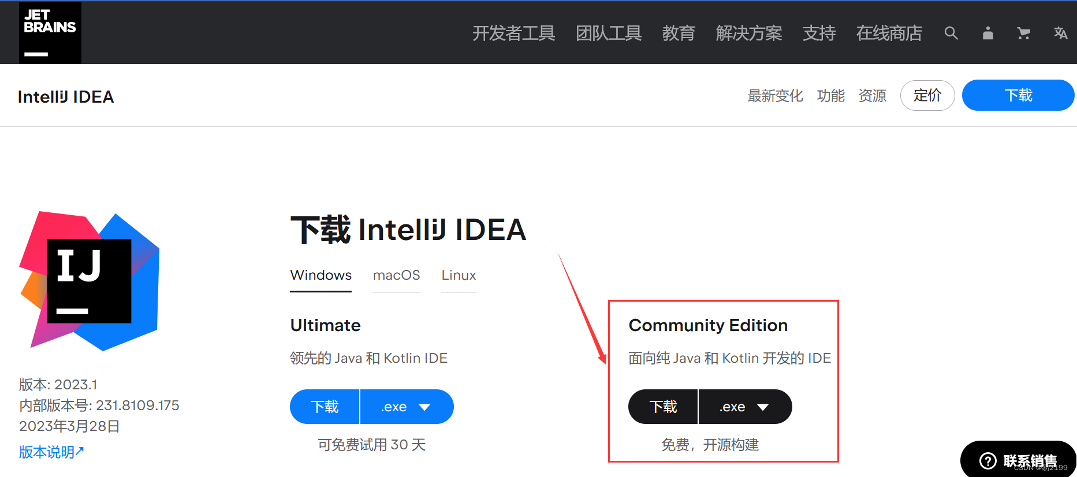Click the IntelliJ IDEA IJ logo image
Image resolution: width=1077 pixels, height=477 pixels.
click(x=90, y=281)
